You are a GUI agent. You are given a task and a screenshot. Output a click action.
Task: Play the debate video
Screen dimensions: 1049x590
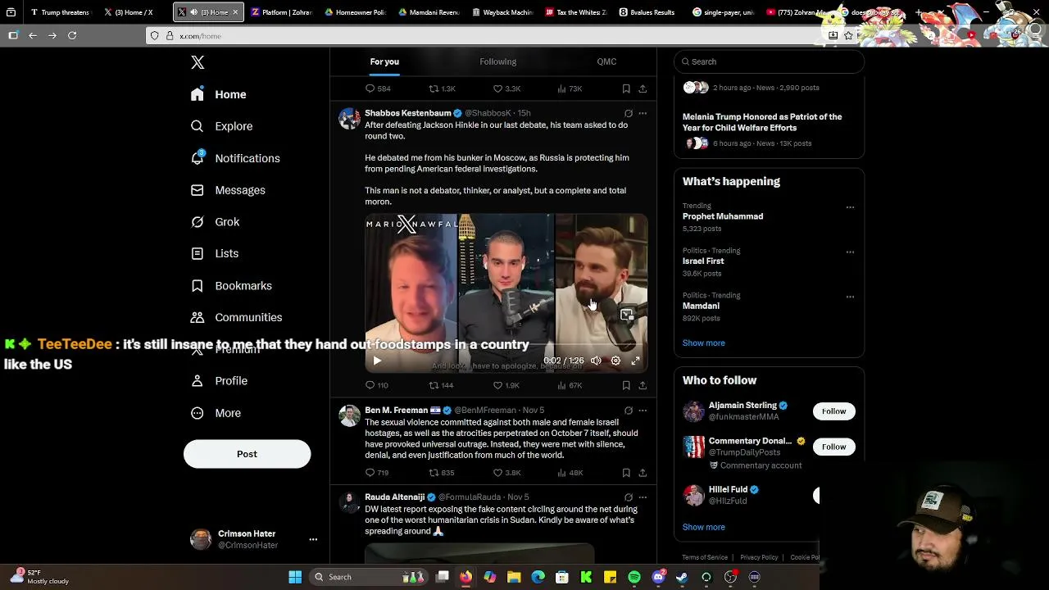coord(377,361)
